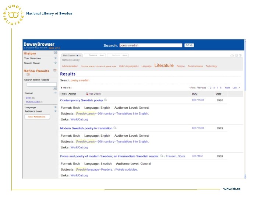
Task: Click the cloud view icon
Action: (232, 55)
